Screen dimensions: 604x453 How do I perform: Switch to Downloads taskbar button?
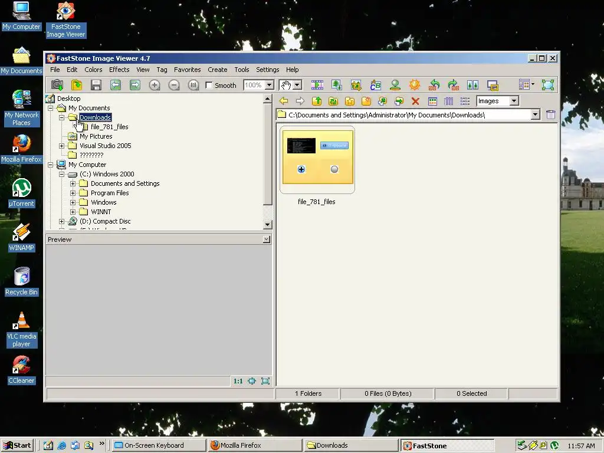point(351,445)
